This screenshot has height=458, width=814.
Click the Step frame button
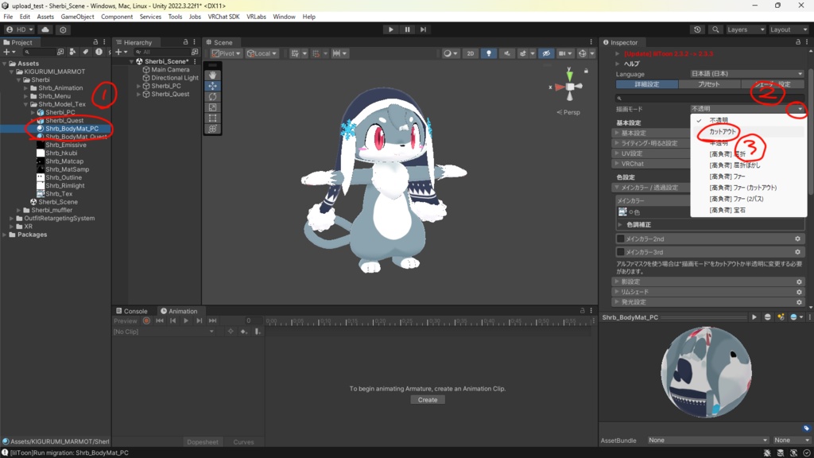pos(423,29)
